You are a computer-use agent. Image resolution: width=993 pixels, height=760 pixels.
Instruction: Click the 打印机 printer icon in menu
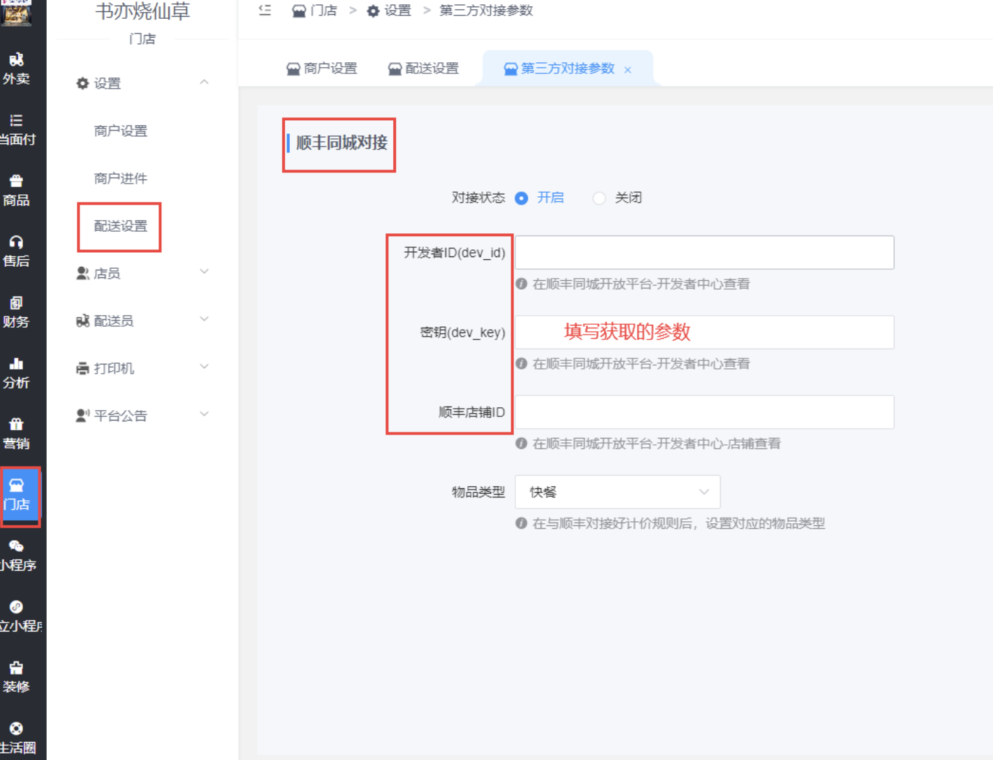pos(82,368)
